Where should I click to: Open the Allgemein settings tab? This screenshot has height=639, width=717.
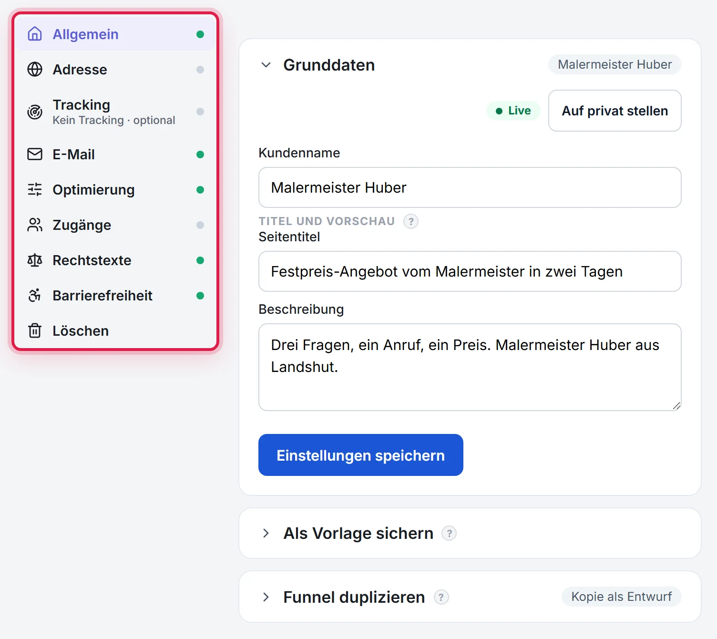point(116,34)
